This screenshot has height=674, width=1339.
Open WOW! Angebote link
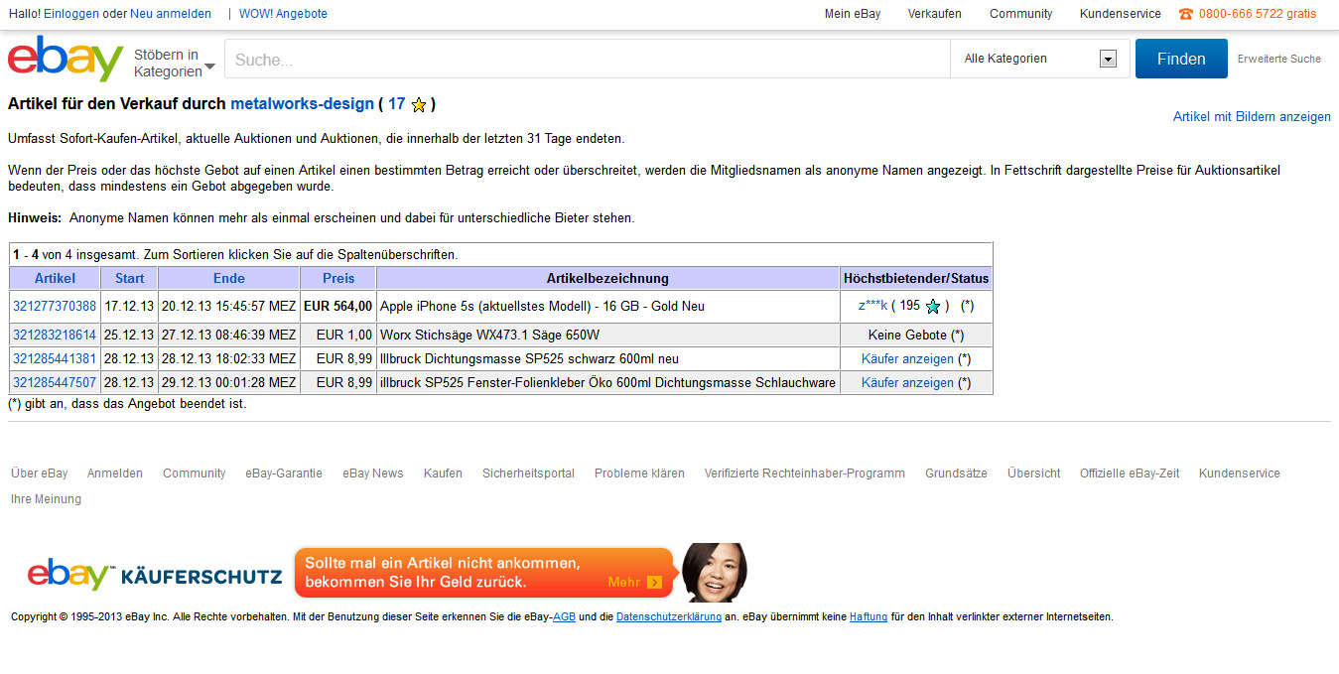coord(283,14)
